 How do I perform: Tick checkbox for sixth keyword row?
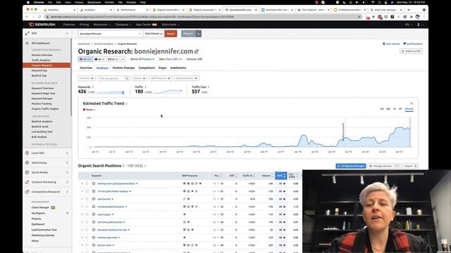click(x=87, y=222)
